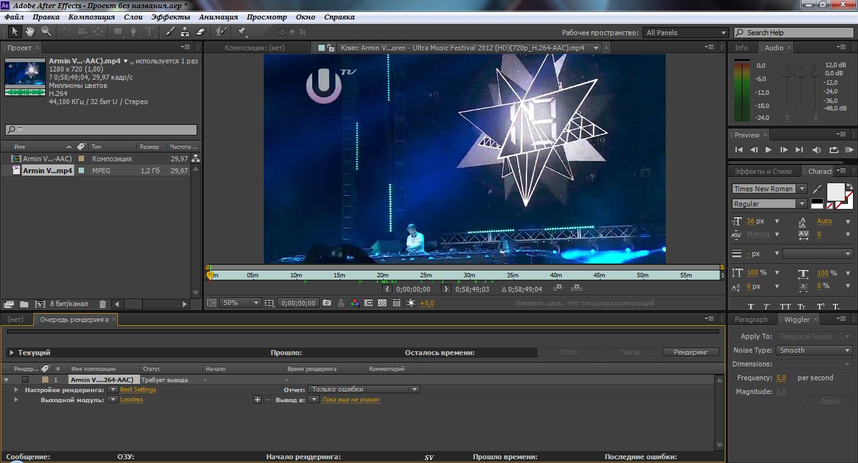This screenshot has height=463, width=858.
Task: Take a snapshot with the camera icon
Action: [x=327, y=302]
